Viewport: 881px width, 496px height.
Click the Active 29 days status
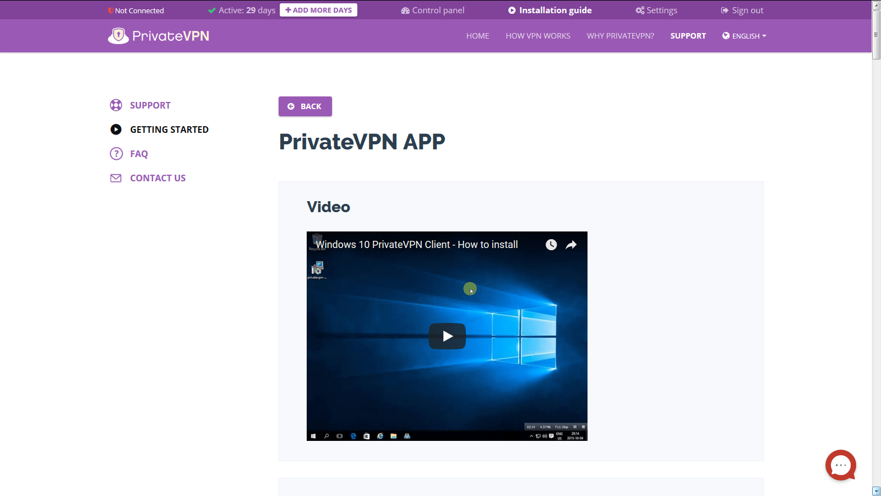coord(242,10)
